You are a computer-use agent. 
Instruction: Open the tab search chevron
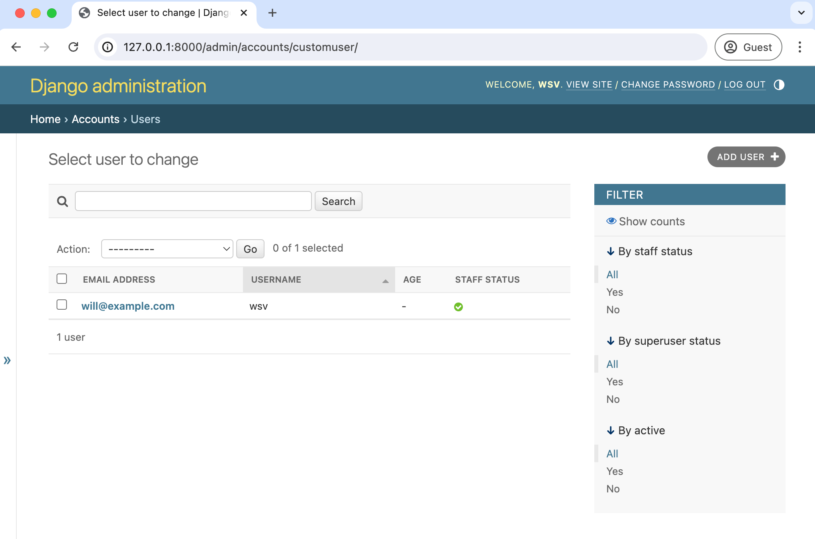801,13
